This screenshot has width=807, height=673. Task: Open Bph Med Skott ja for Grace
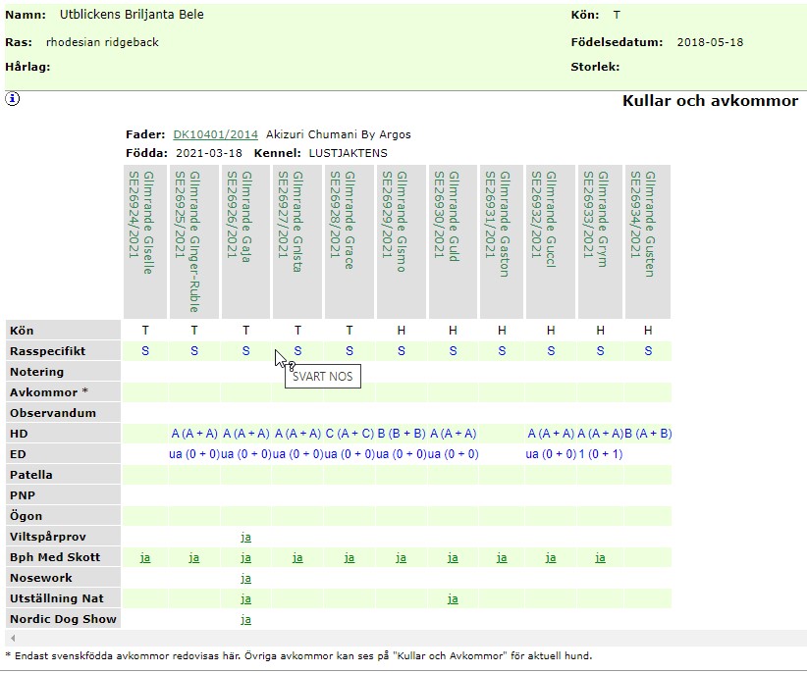tap(350, 558)
